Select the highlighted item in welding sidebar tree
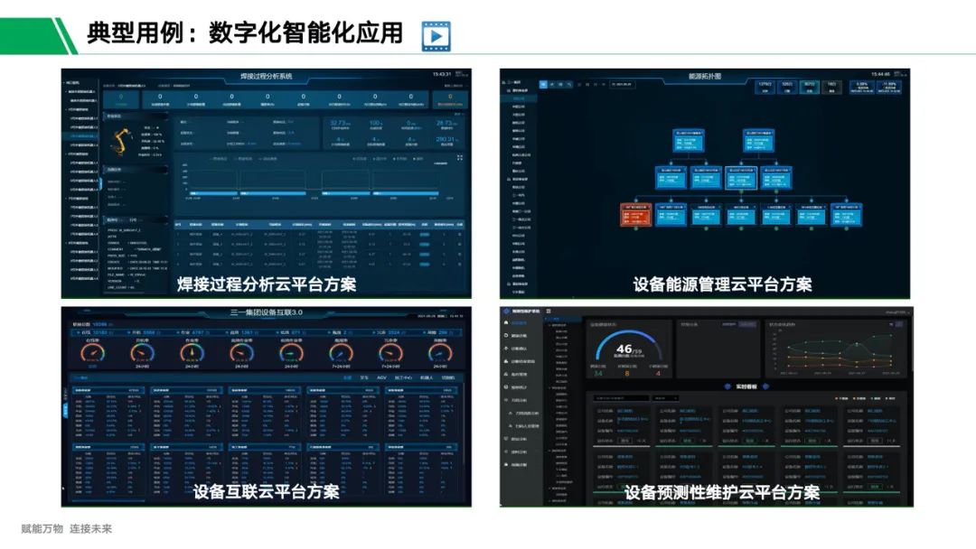 click(x=84, y=137)
